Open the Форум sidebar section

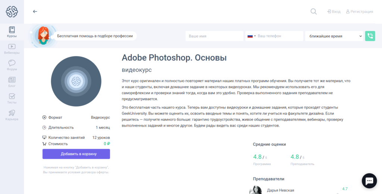tap(12, 66)
